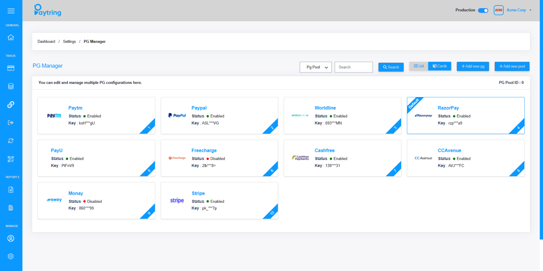
Task: Click the Search button
Action: [x=391, y=67]
